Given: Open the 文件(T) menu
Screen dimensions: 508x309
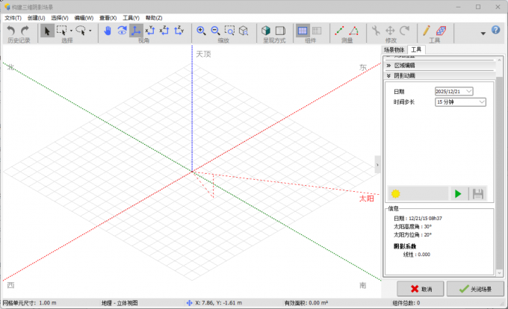Looking at the screenshot, I should point(13,18).
